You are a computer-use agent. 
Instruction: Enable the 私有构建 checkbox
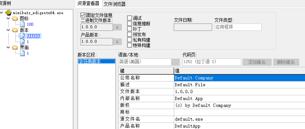pos(129,40)
